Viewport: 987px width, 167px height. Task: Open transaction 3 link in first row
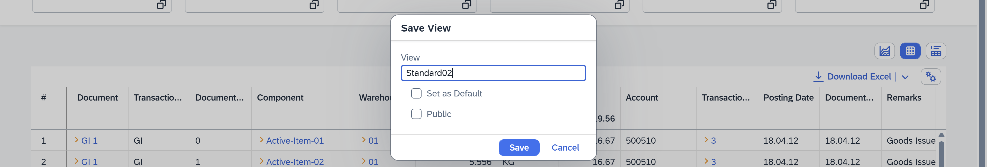pos(713,141)
